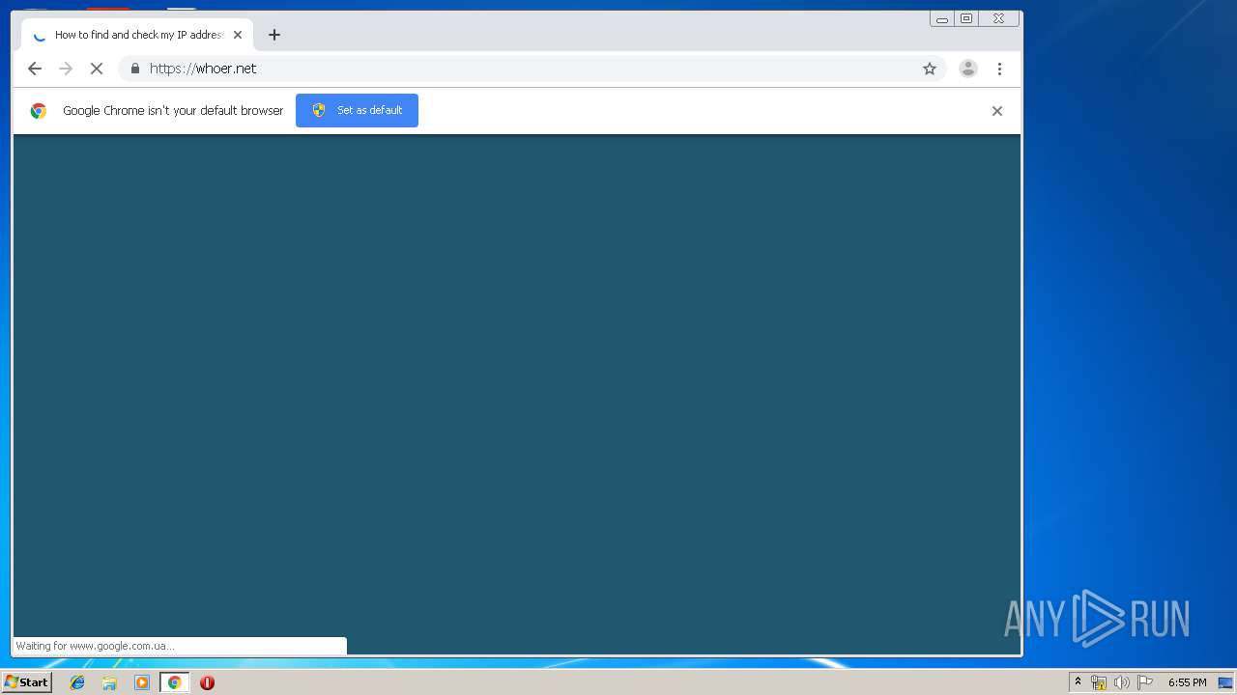The image size is (1237, 695).
Task: Click the 6:55 PM clock
Action: 1187,682
